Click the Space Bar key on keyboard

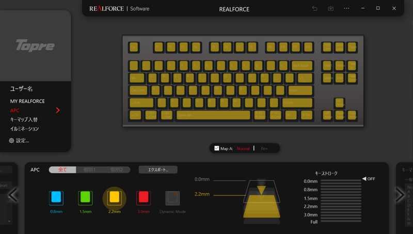pyautogui.click(x=213, y=115)
